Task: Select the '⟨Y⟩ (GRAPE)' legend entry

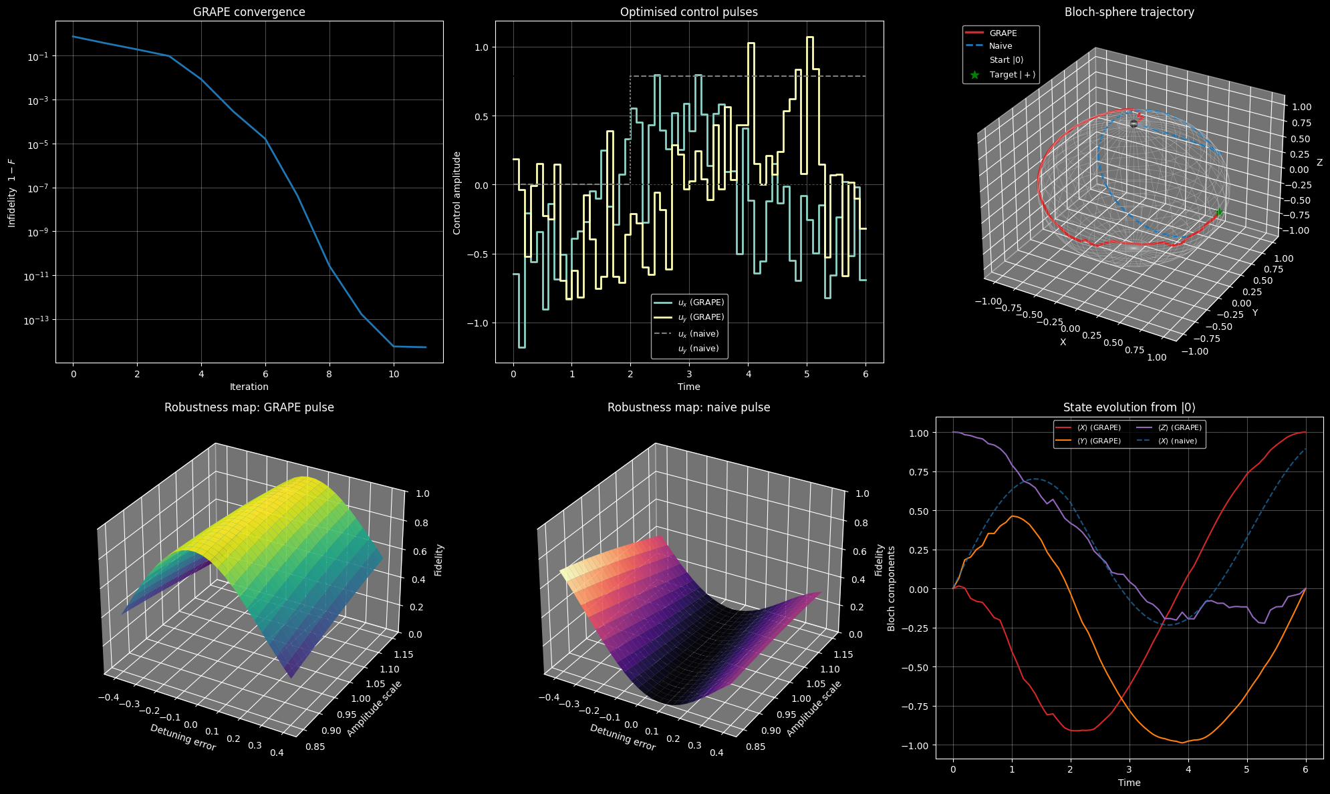Action: pos(1089,441)
